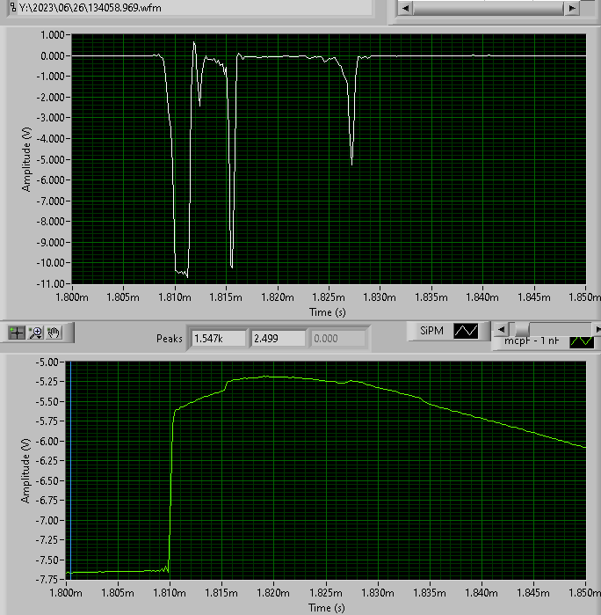Open the file path browse icon
Screen dimensions: 601x615
pos(13,7)
